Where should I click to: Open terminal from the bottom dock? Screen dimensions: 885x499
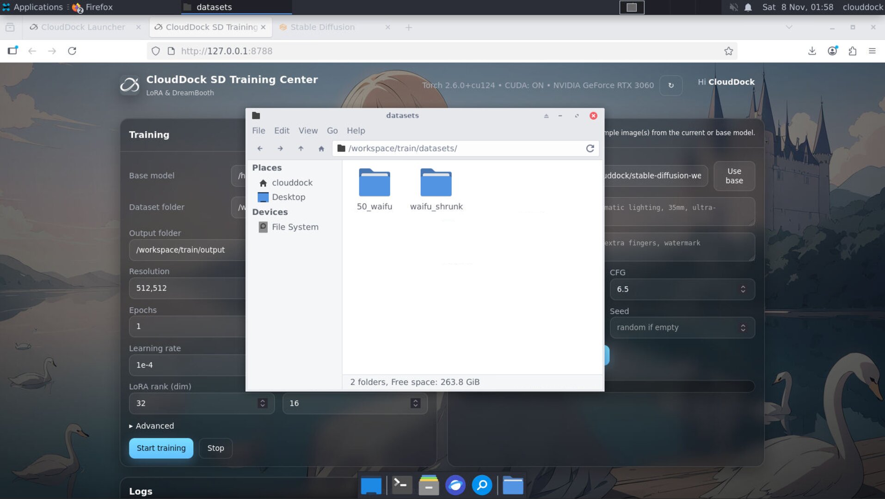click(x=401, y=485)
